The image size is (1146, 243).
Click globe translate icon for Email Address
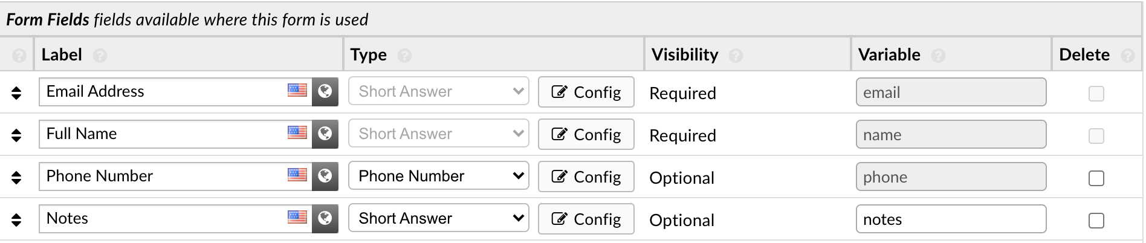pos(325,92)
